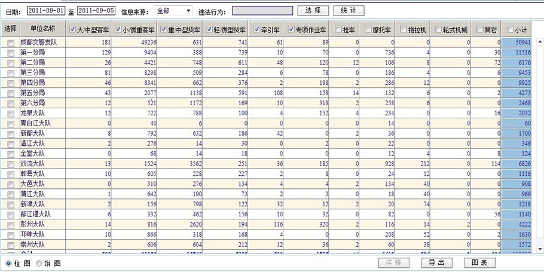The height and width of the screenshot is (272, 544).
Task: Select the 邛崃大队 row checkbox
Action: tap(11, 235)
